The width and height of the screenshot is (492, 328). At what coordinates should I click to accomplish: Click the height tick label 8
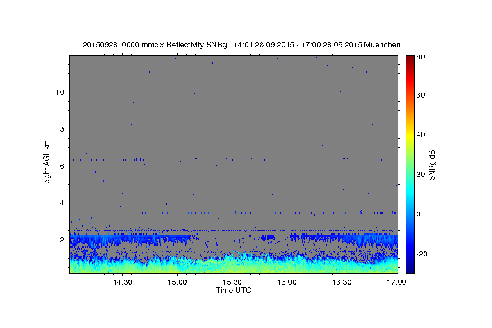coord(62,129)
